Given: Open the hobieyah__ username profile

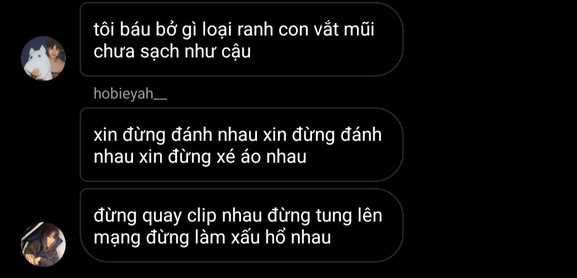Looking at the screenshot, I should pos(130,94).
